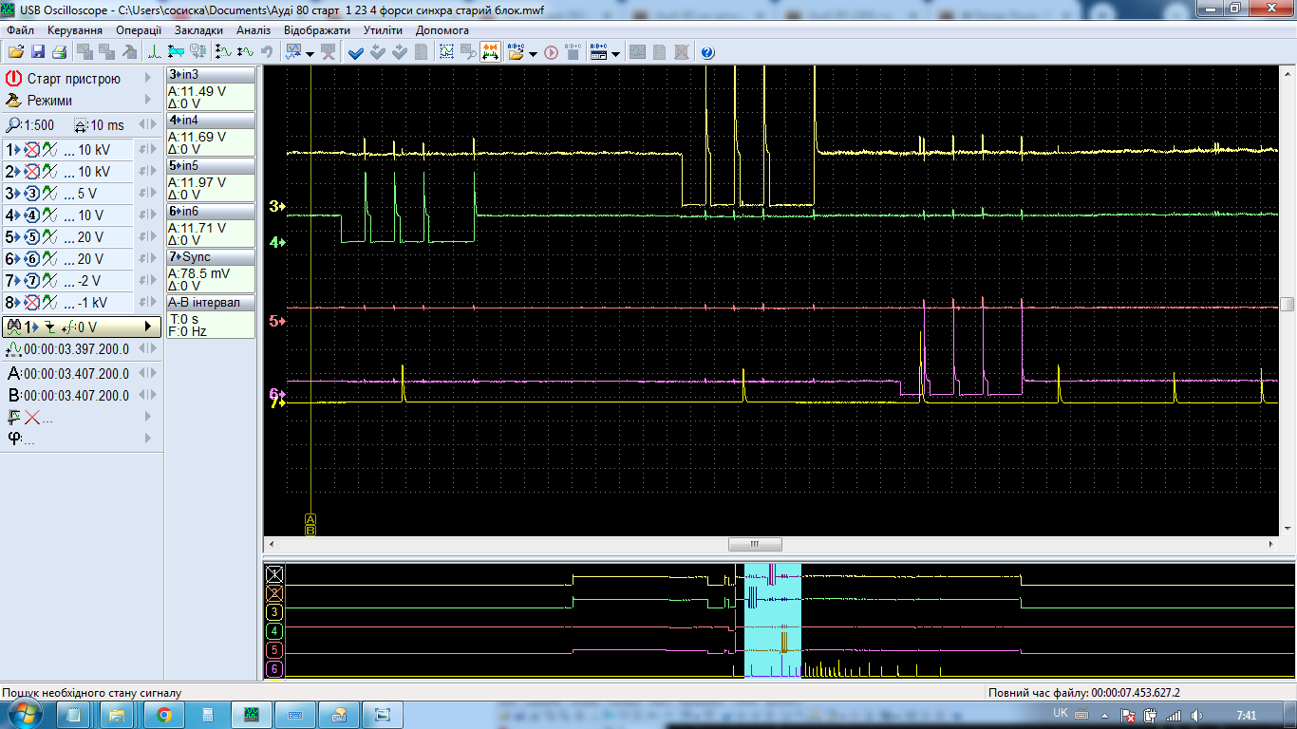Image resolution: width=1297 pixels, height=729 pixels.
Task: Expand the trigger settings arrow at 0 V
Action: click(x=147, y=327)
